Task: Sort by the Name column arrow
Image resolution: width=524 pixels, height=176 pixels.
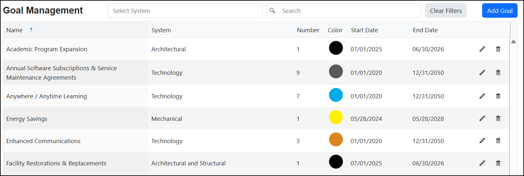Action: coord(31,30)
